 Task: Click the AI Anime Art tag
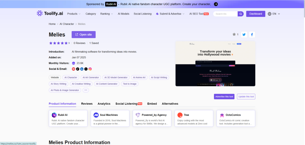(139, 78)
